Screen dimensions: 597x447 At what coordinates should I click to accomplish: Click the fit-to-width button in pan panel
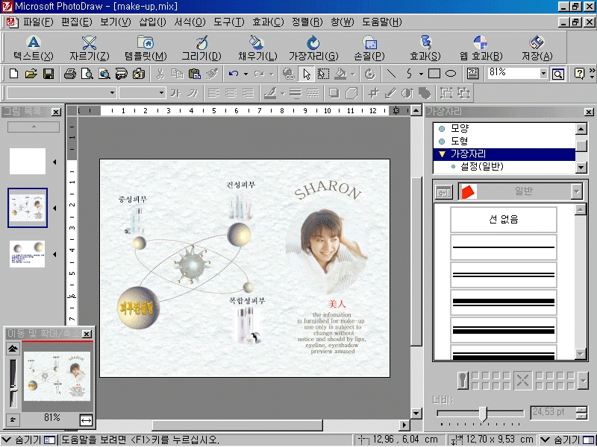click(x=86, y=420)
